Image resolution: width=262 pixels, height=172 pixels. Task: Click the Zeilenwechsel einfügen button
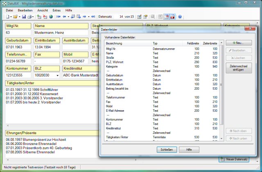point(238,68)
